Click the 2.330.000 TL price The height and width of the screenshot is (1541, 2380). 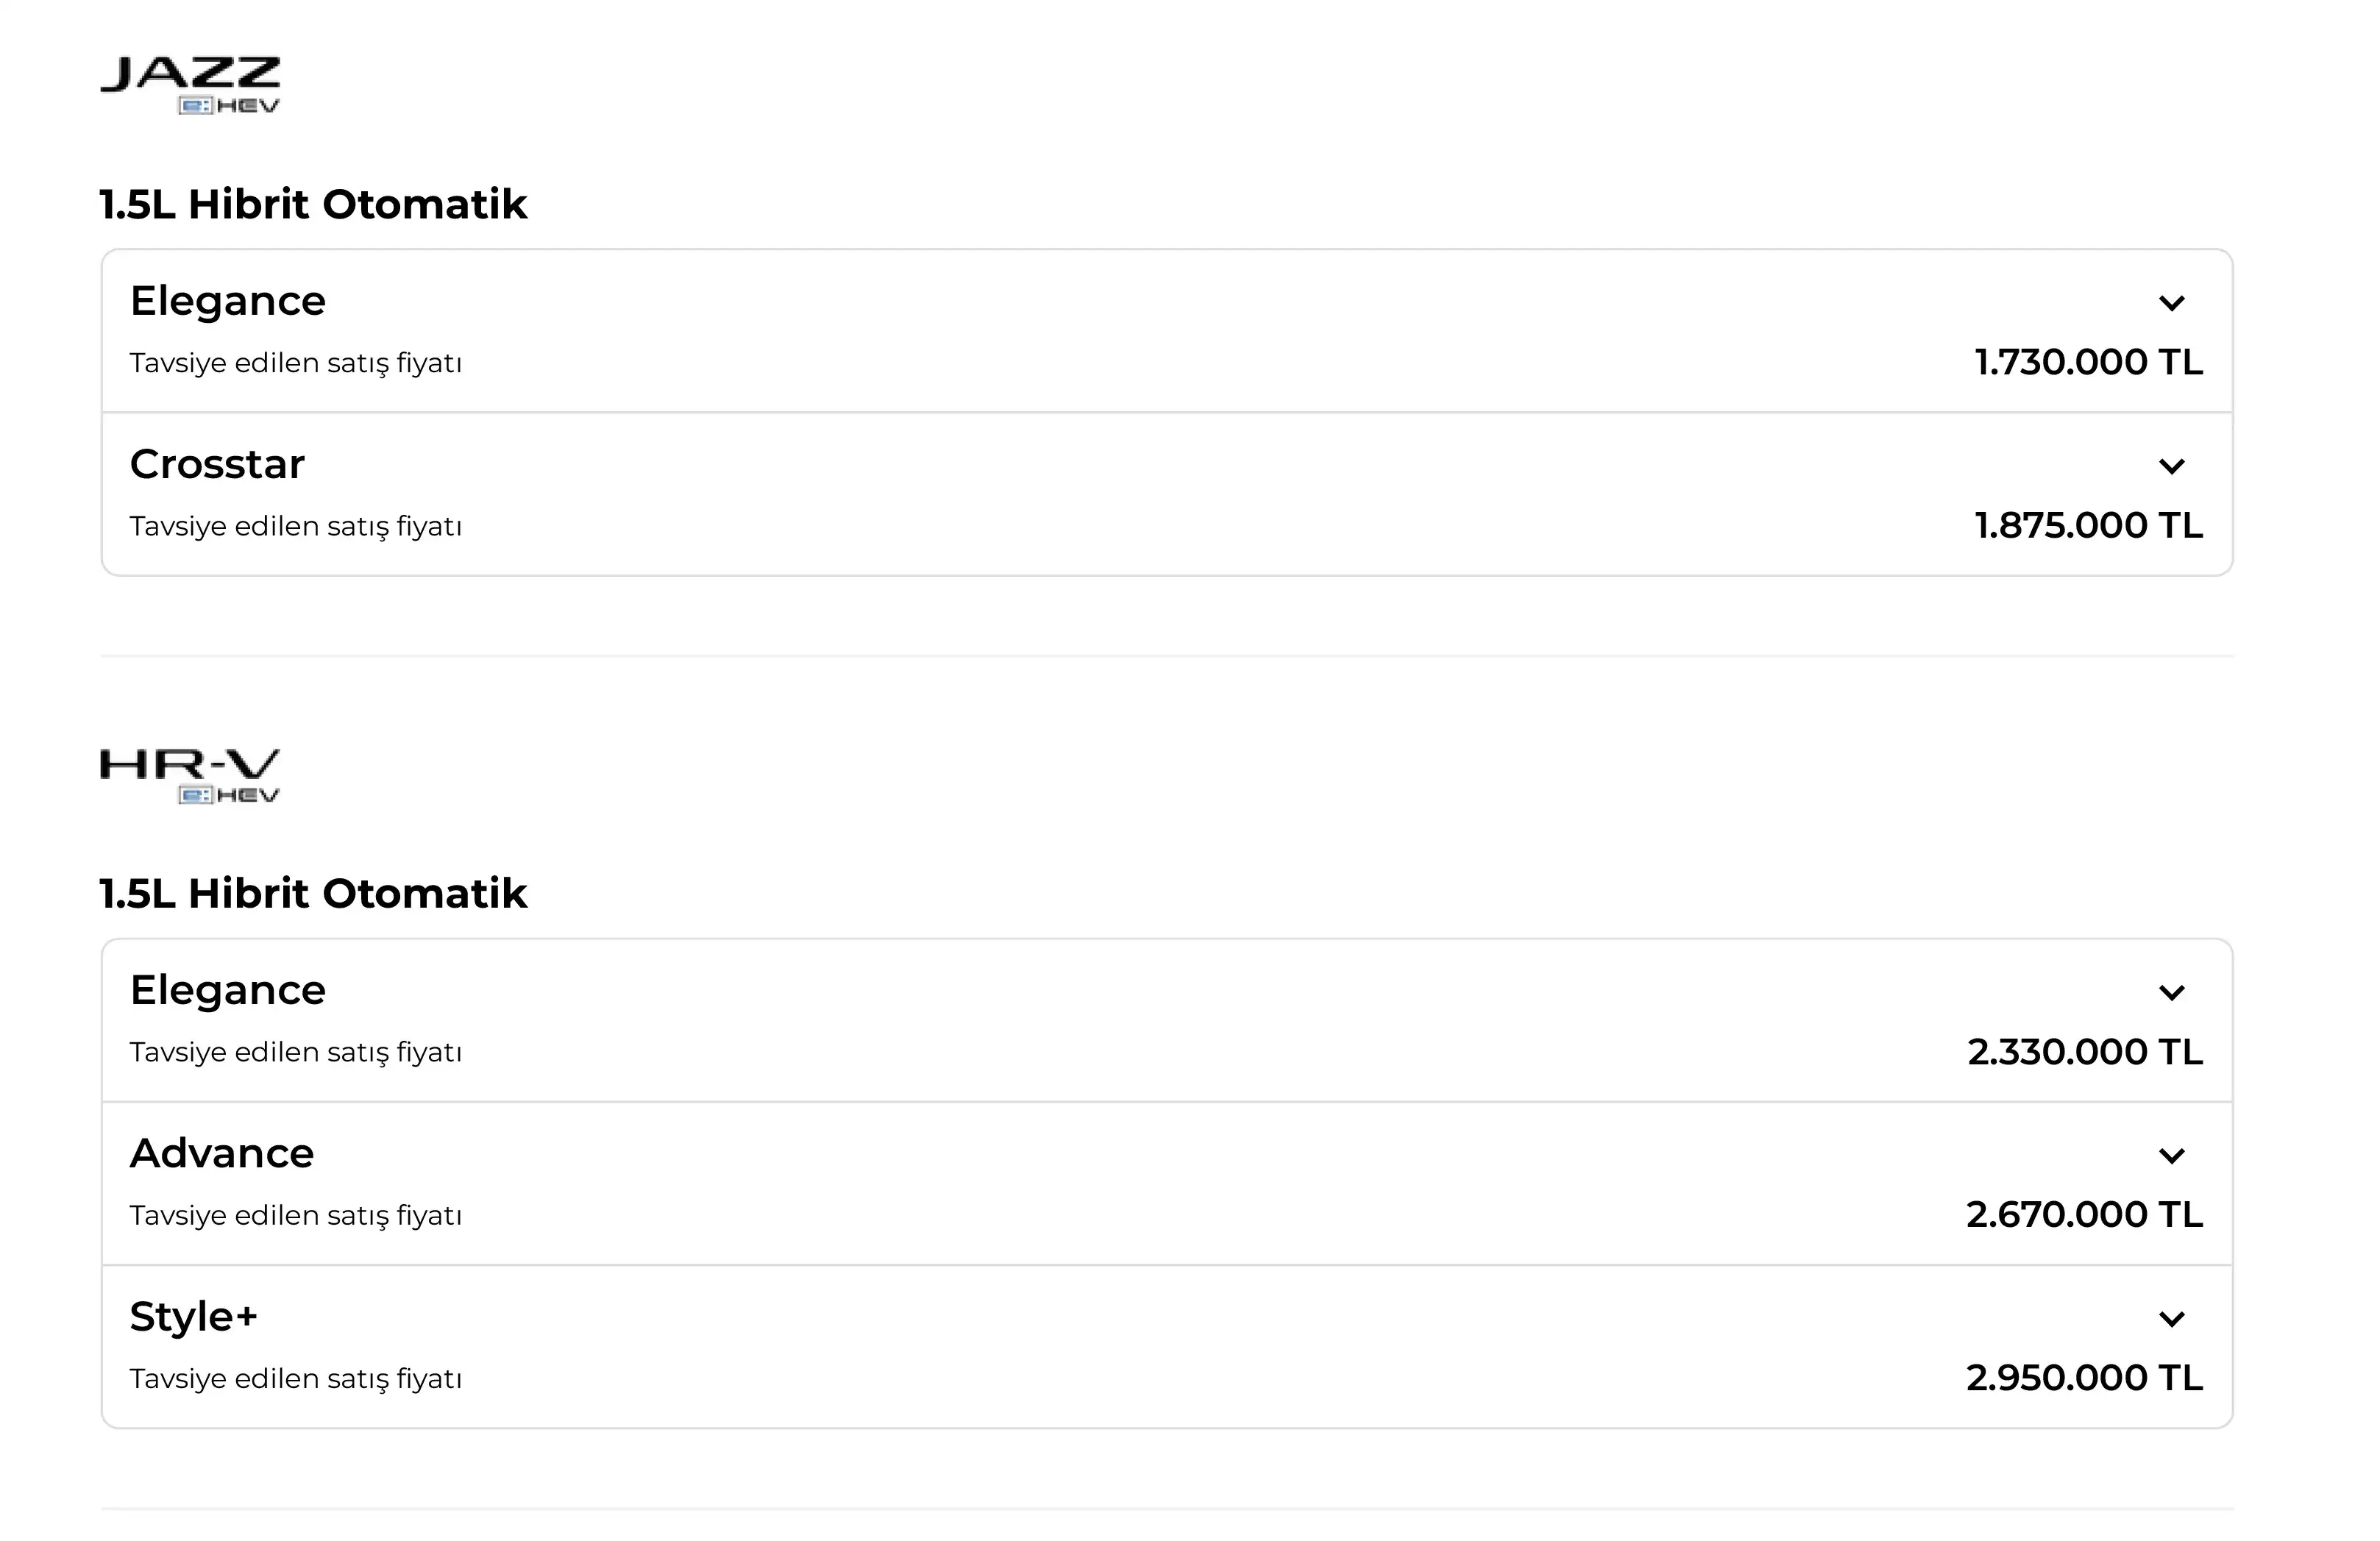2085,1052
